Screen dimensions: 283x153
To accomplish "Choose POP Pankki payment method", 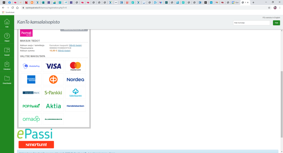I will click(x=31, y=106).
